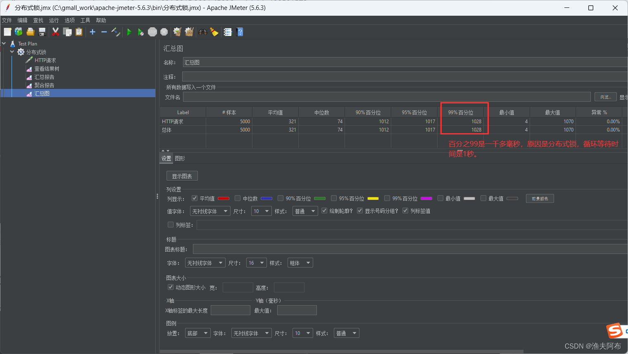Clear all results with double broom icon
This screenshot has height=354, width=628.
tap(189, 32)
